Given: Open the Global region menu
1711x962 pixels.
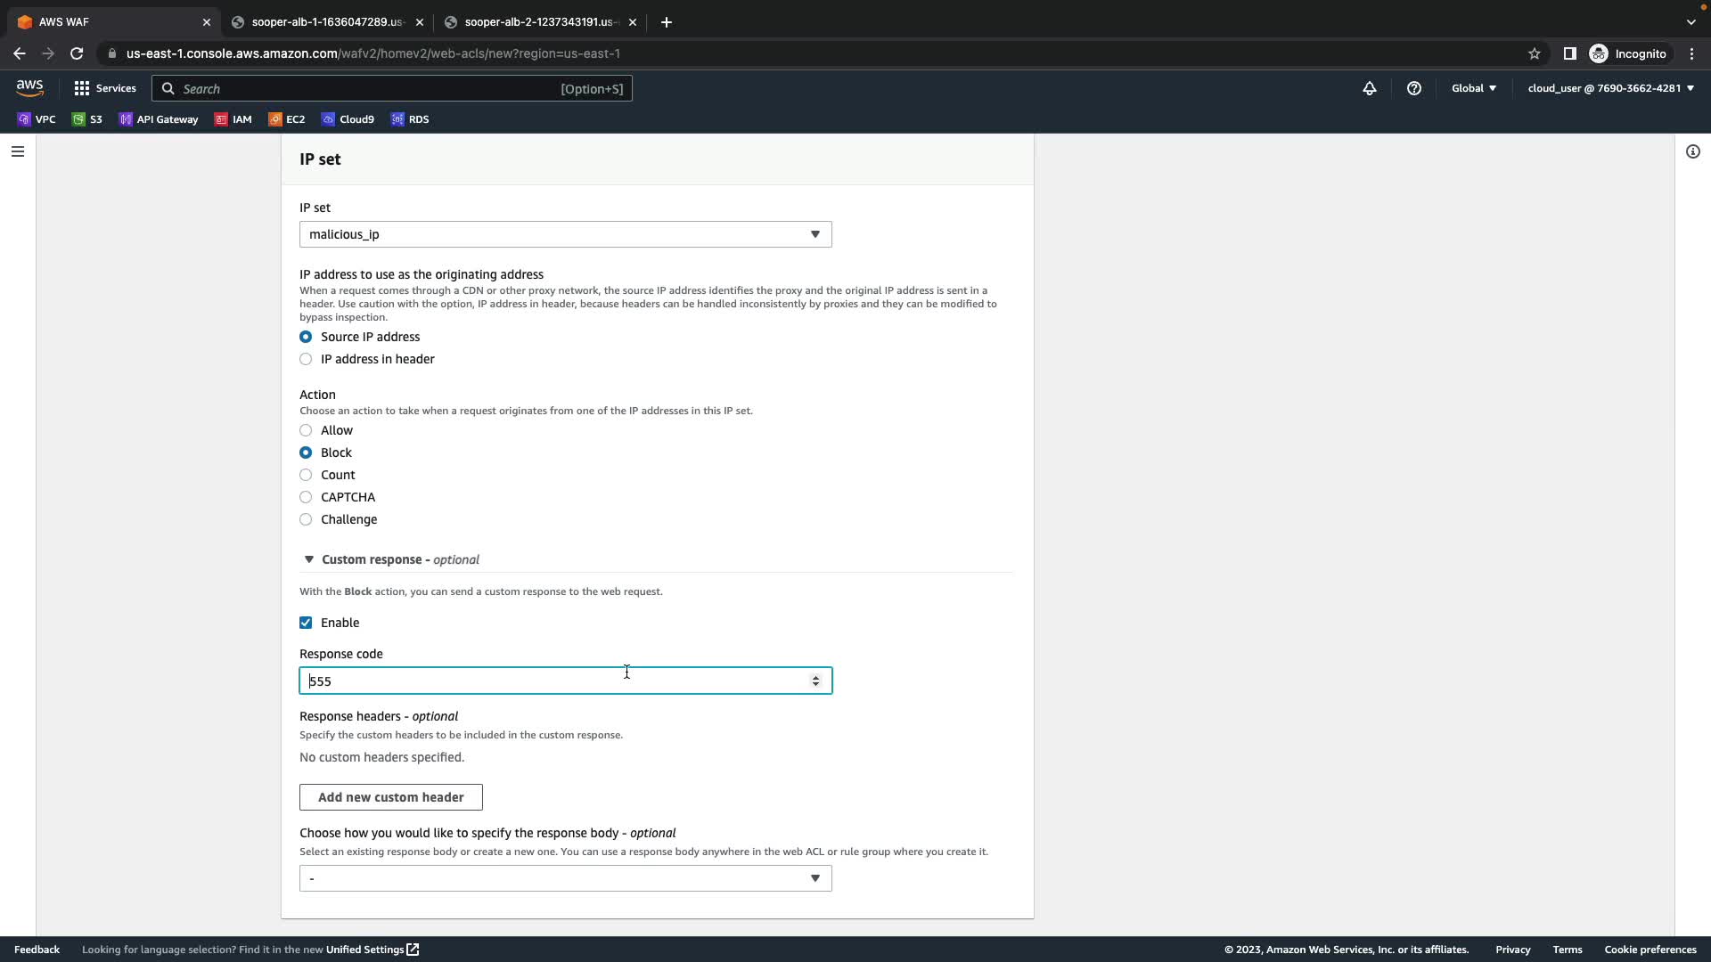Looking at the screenshot, I should pyautogui.click(x=1473, y=88).
